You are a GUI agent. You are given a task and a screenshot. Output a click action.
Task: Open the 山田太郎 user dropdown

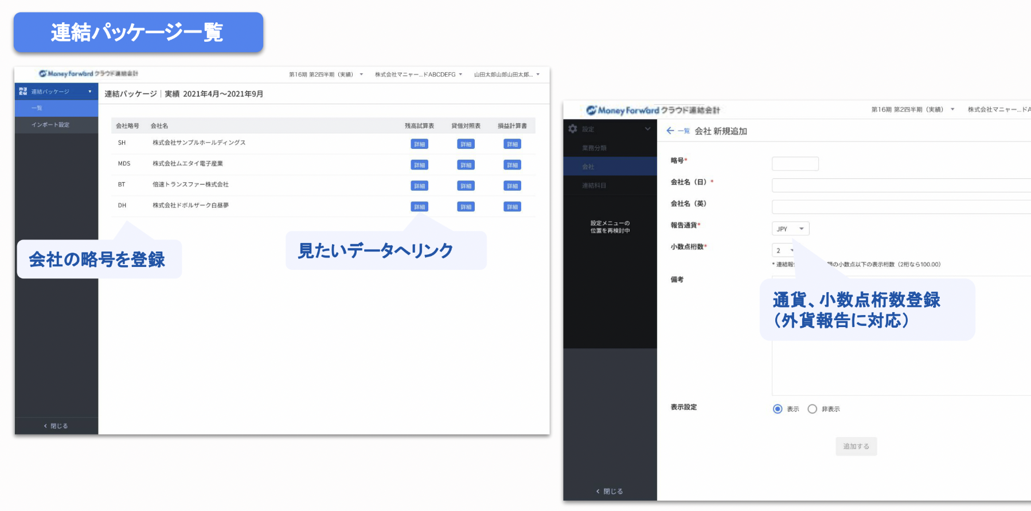point(507,74)
